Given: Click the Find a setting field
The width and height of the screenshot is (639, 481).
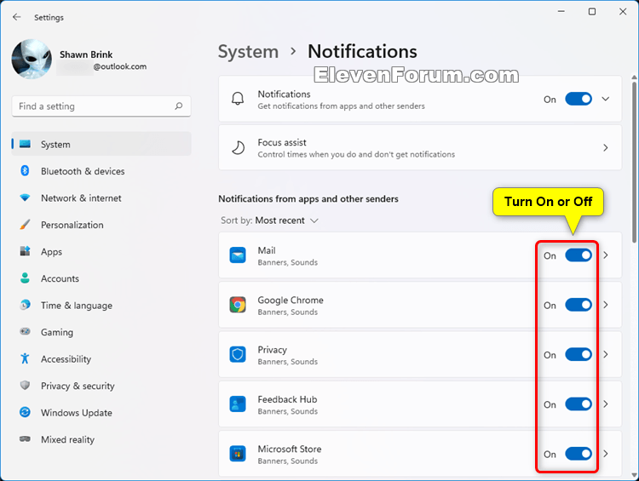Looking at the screenshot, I should click(x=101, y=106).
